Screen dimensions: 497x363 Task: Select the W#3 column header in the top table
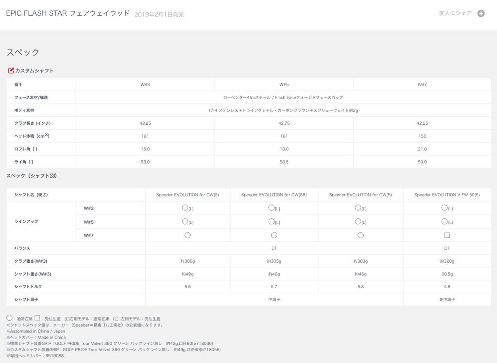coord(145,85)
